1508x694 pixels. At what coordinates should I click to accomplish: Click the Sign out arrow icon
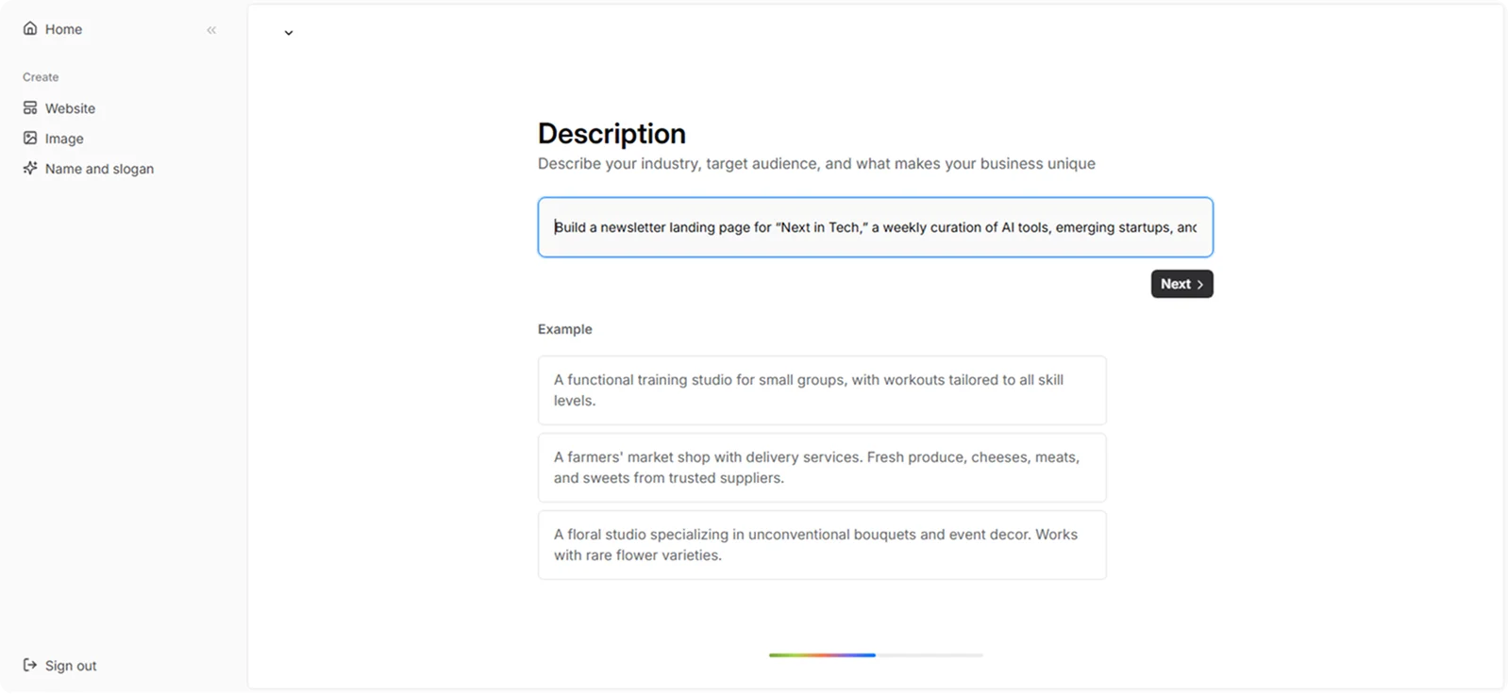click(30, 665)
